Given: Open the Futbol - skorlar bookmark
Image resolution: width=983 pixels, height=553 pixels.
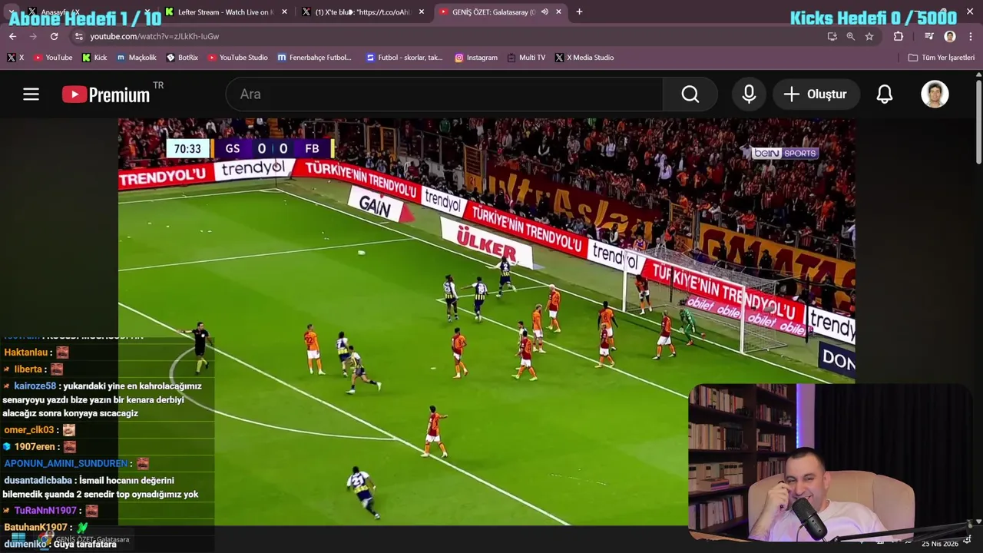Looking at the screenshot, I should tap(404, 58).
